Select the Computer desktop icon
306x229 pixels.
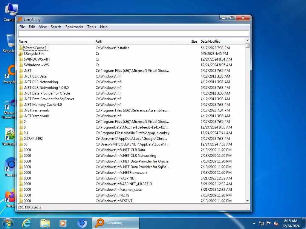click(x=9, y=13)
